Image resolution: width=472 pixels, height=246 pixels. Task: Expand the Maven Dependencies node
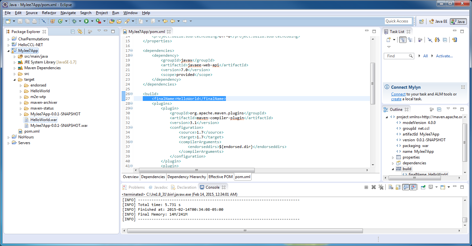14,68
